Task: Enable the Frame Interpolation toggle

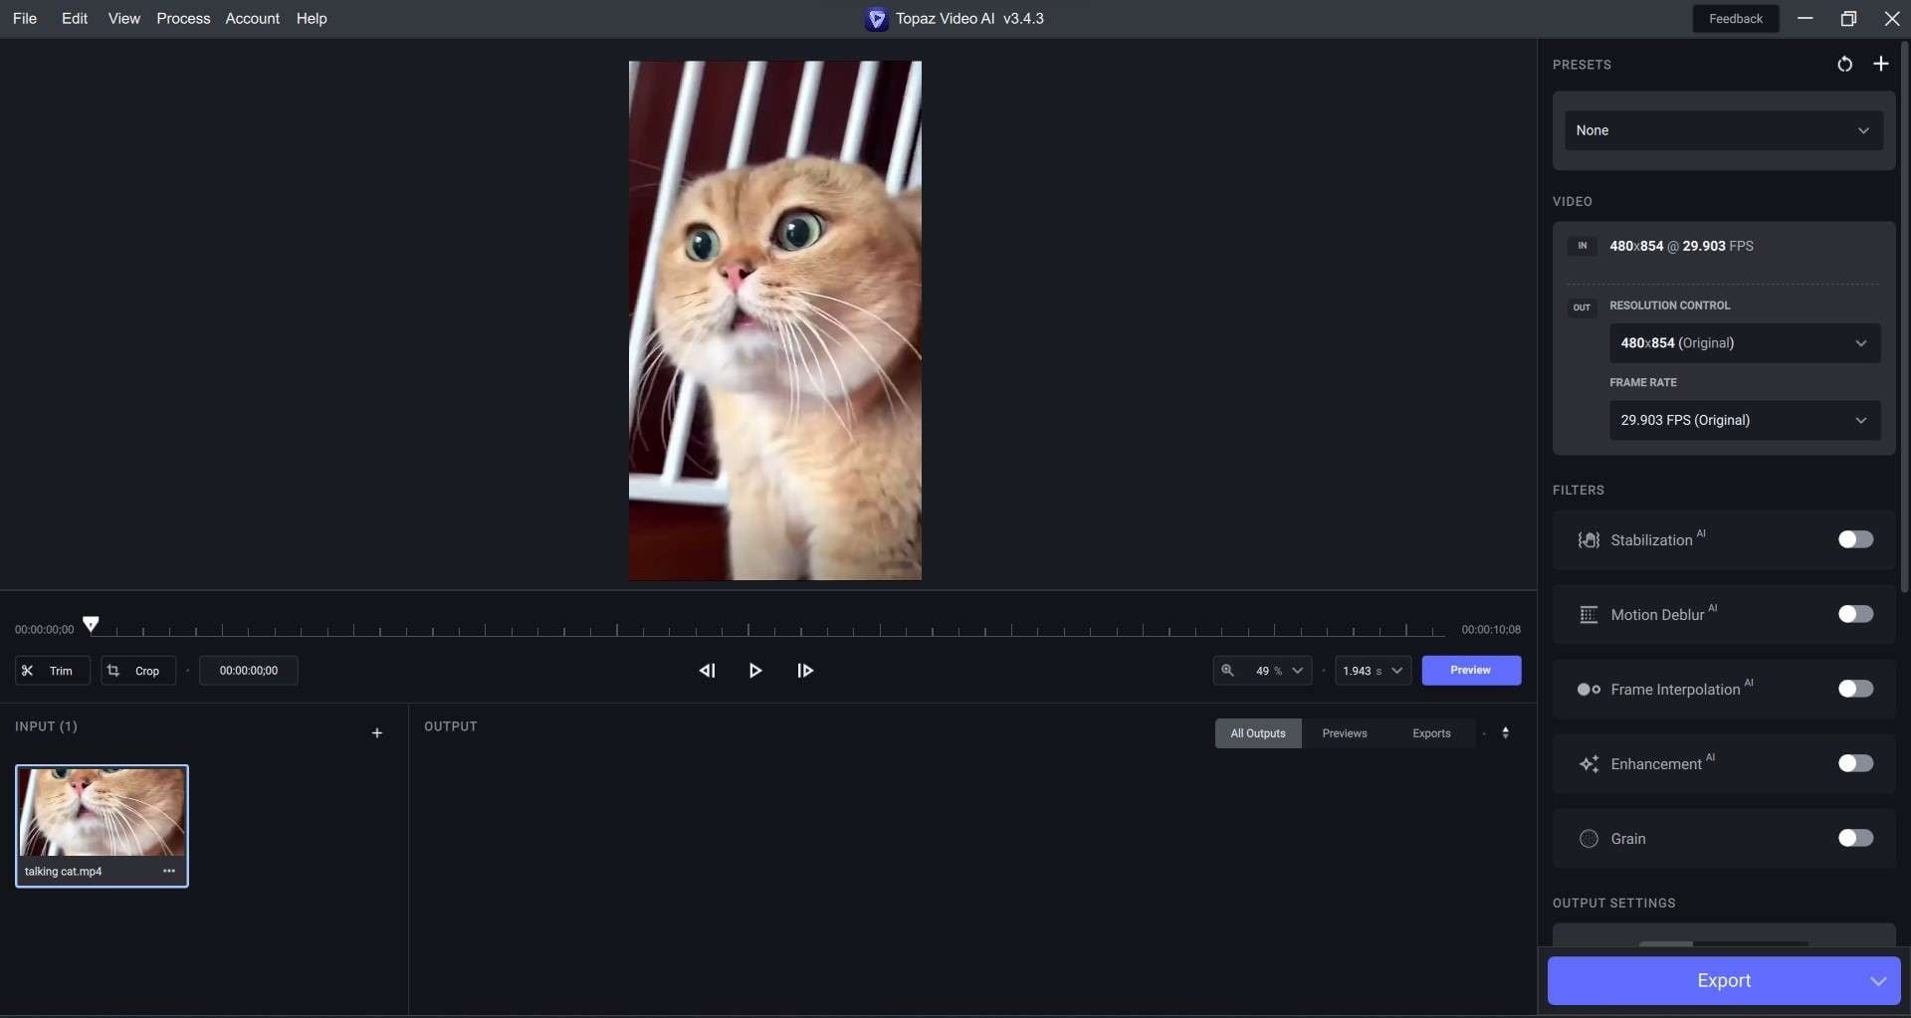Action: pos(1855,689)
